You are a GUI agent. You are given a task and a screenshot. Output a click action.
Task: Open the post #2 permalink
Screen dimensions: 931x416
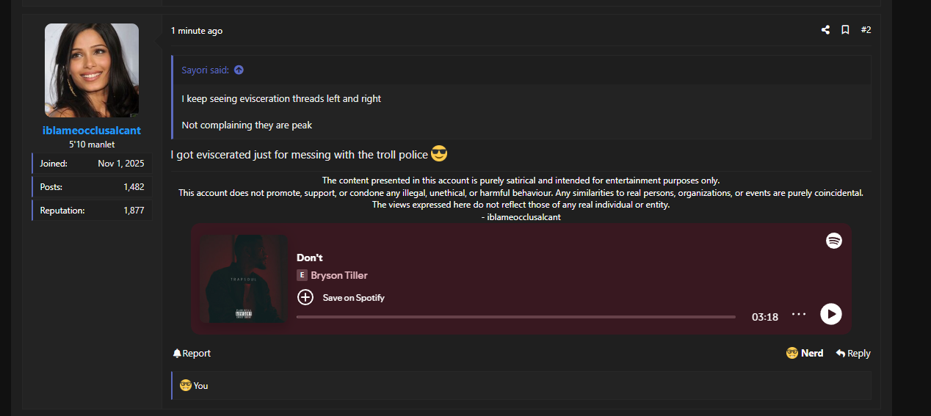[x=866, y=30]
